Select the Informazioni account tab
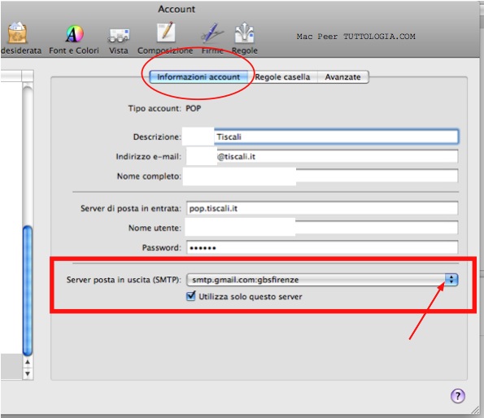Screen dimensions: 484x418 (198, 76)
